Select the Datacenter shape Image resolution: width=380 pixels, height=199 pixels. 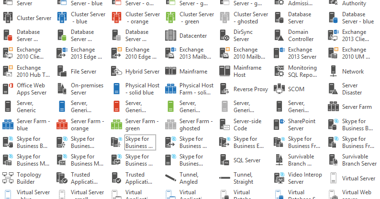170,35
